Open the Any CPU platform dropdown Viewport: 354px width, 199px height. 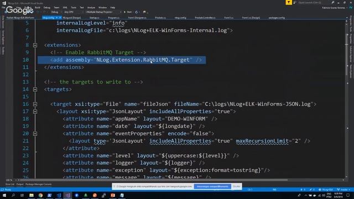(x=74, y=12)
